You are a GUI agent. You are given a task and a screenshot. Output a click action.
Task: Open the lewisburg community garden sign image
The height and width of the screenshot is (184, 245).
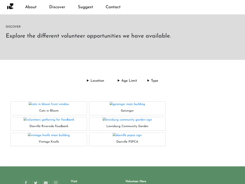pos(127,119)
